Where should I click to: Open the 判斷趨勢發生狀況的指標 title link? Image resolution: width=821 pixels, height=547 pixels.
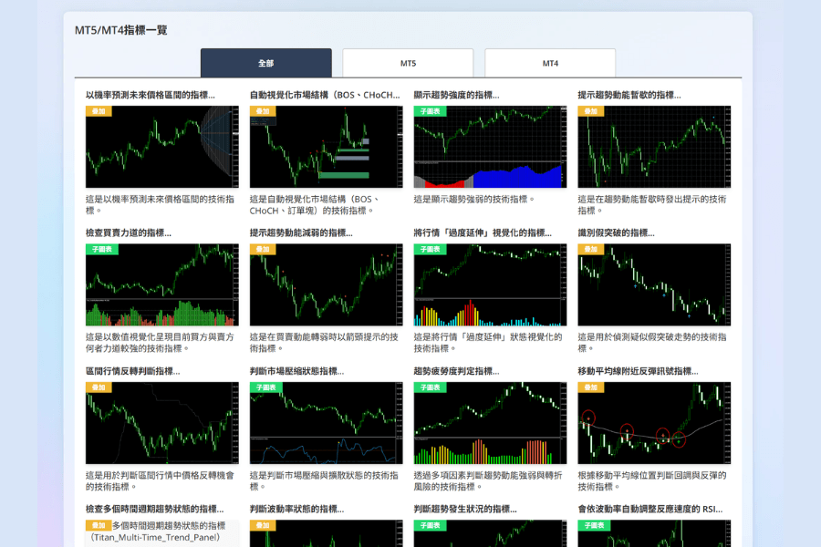click(465, 509)
